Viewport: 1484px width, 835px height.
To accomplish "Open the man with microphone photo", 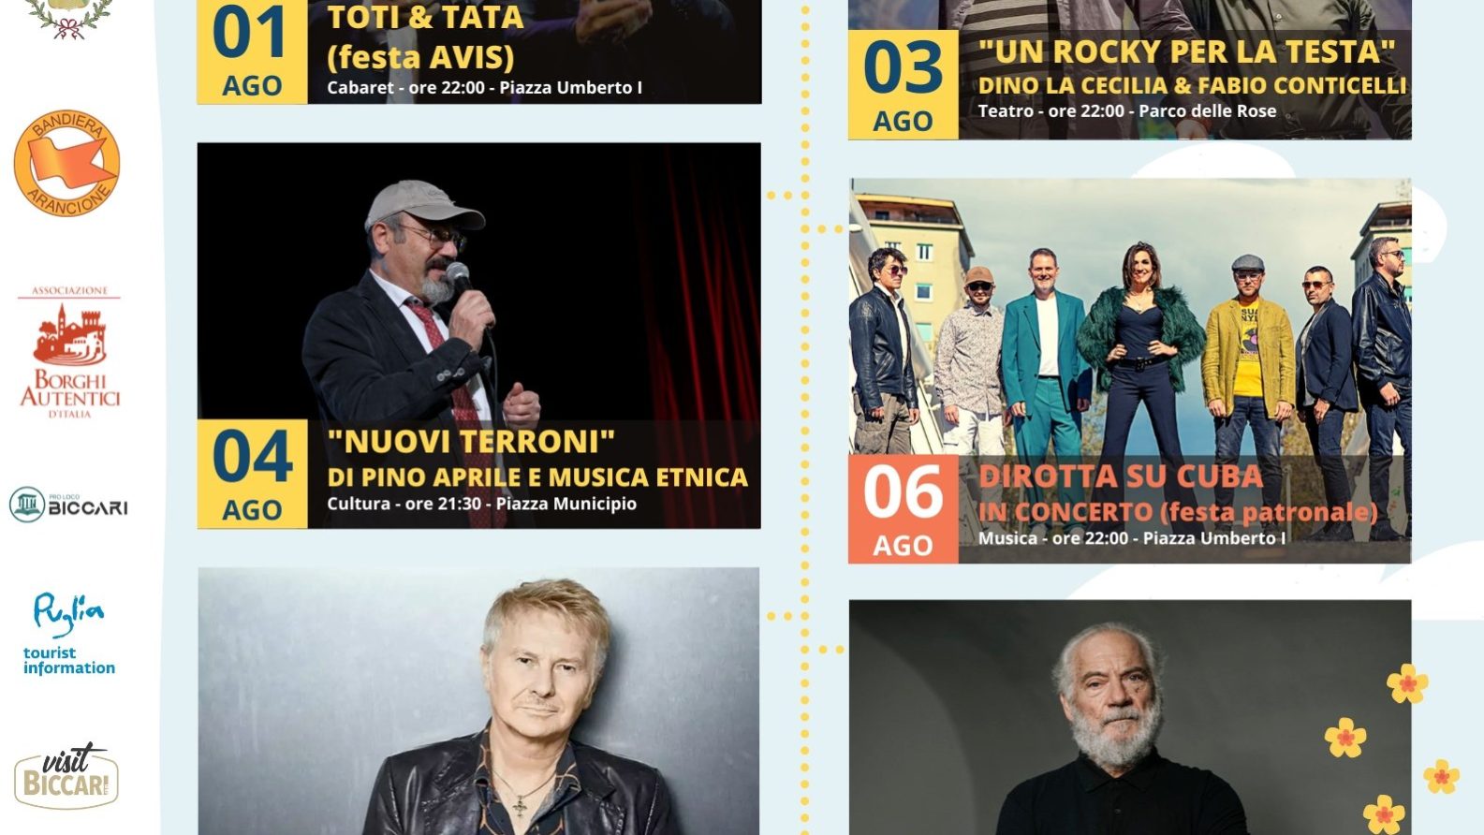I will [479, 281].
